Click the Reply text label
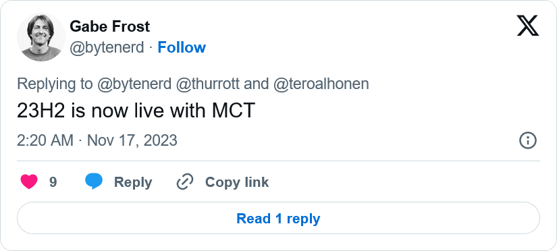Image resolution: width=557 pixels, height=251 pixels. point(133,182)
